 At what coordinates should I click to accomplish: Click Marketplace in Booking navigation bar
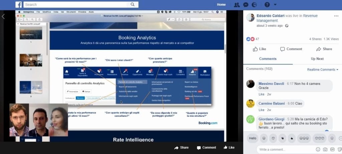click(x=205, y=73)
